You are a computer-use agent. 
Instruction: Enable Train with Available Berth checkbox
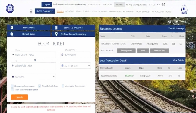point(12,90)
